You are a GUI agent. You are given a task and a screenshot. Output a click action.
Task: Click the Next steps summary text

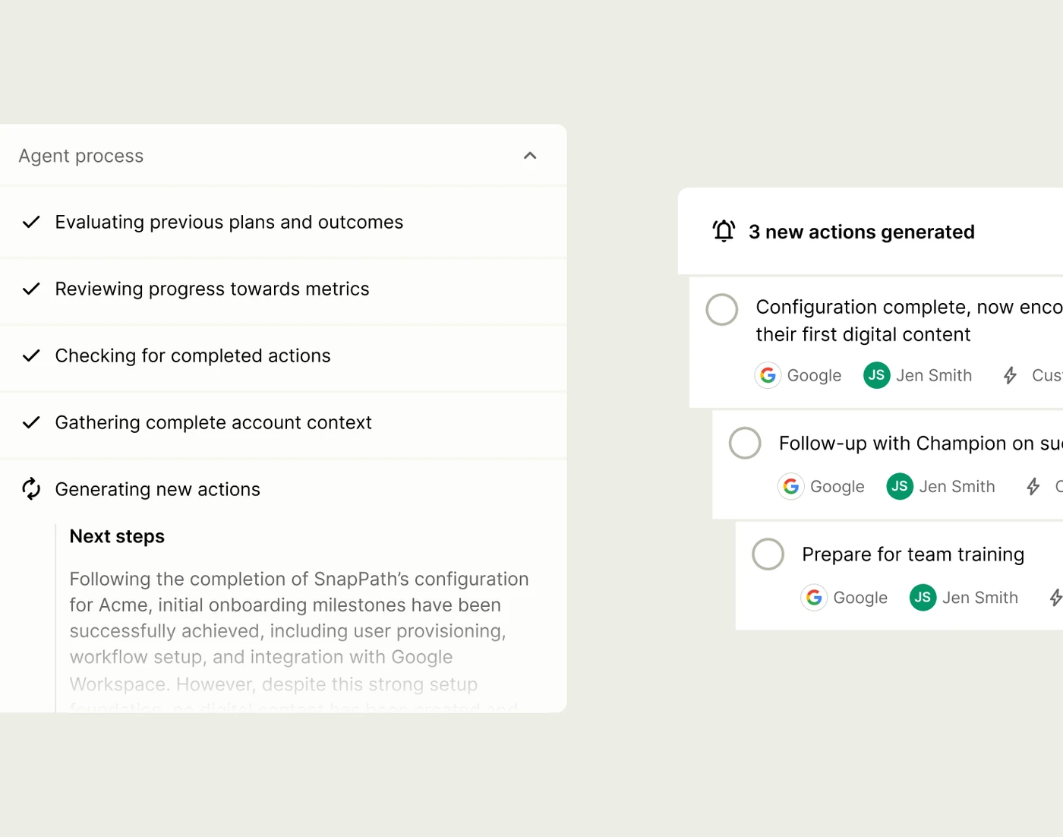[298, 618]
